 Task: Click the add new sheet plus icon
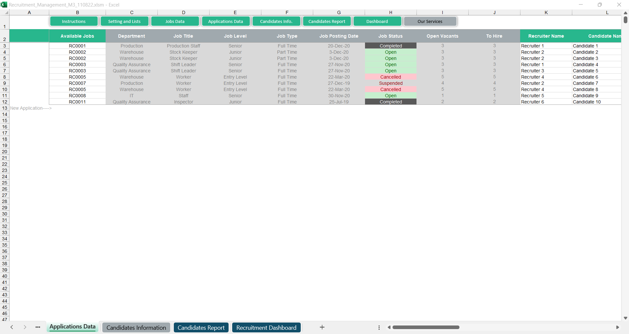click(x=322, y=327)
